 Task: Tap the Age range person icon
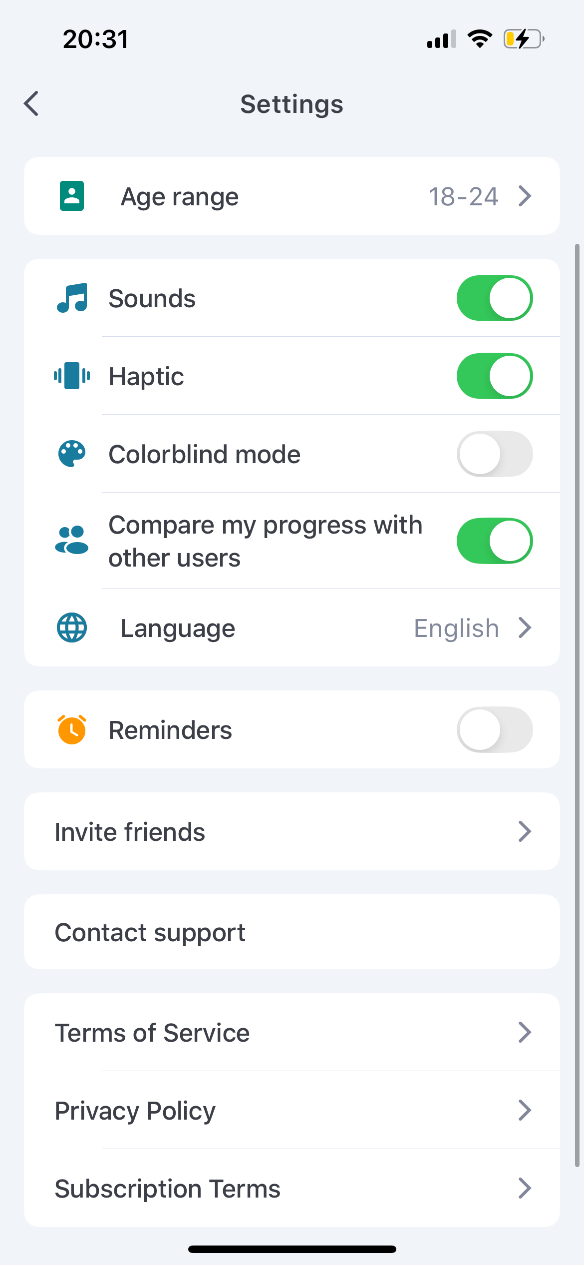pos(72,196)
